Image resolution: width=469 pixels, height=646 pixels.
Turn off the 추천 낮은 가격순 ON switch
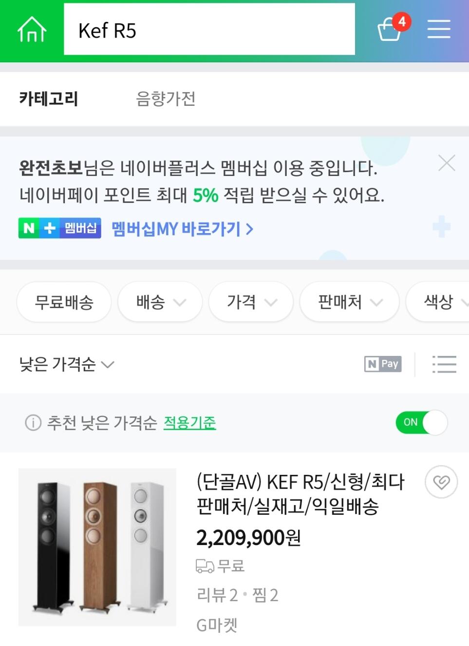tap(421, 422)
